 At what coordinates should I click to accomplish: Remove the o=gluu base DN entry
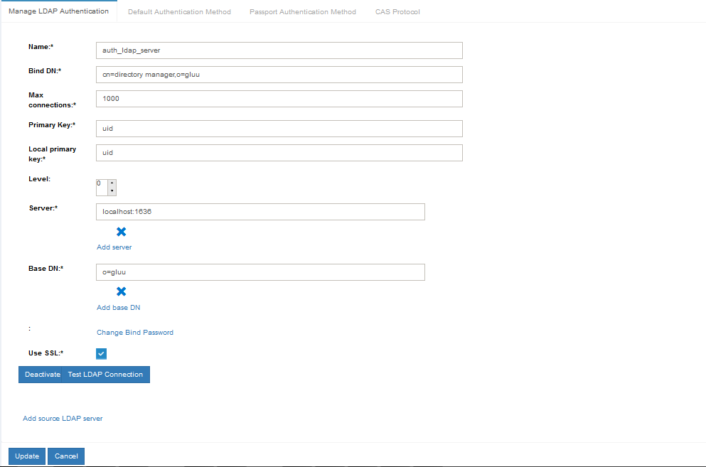coord(121,291)
